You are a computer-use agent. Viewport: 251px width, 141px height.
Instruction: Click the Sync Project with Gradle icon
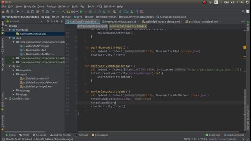pyautogui.click(x=120, y=12)
